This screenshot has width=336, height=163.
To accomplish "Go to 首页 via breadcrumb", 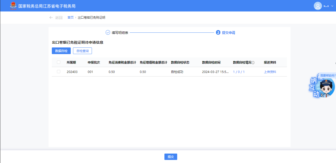I will coord(70,18).
